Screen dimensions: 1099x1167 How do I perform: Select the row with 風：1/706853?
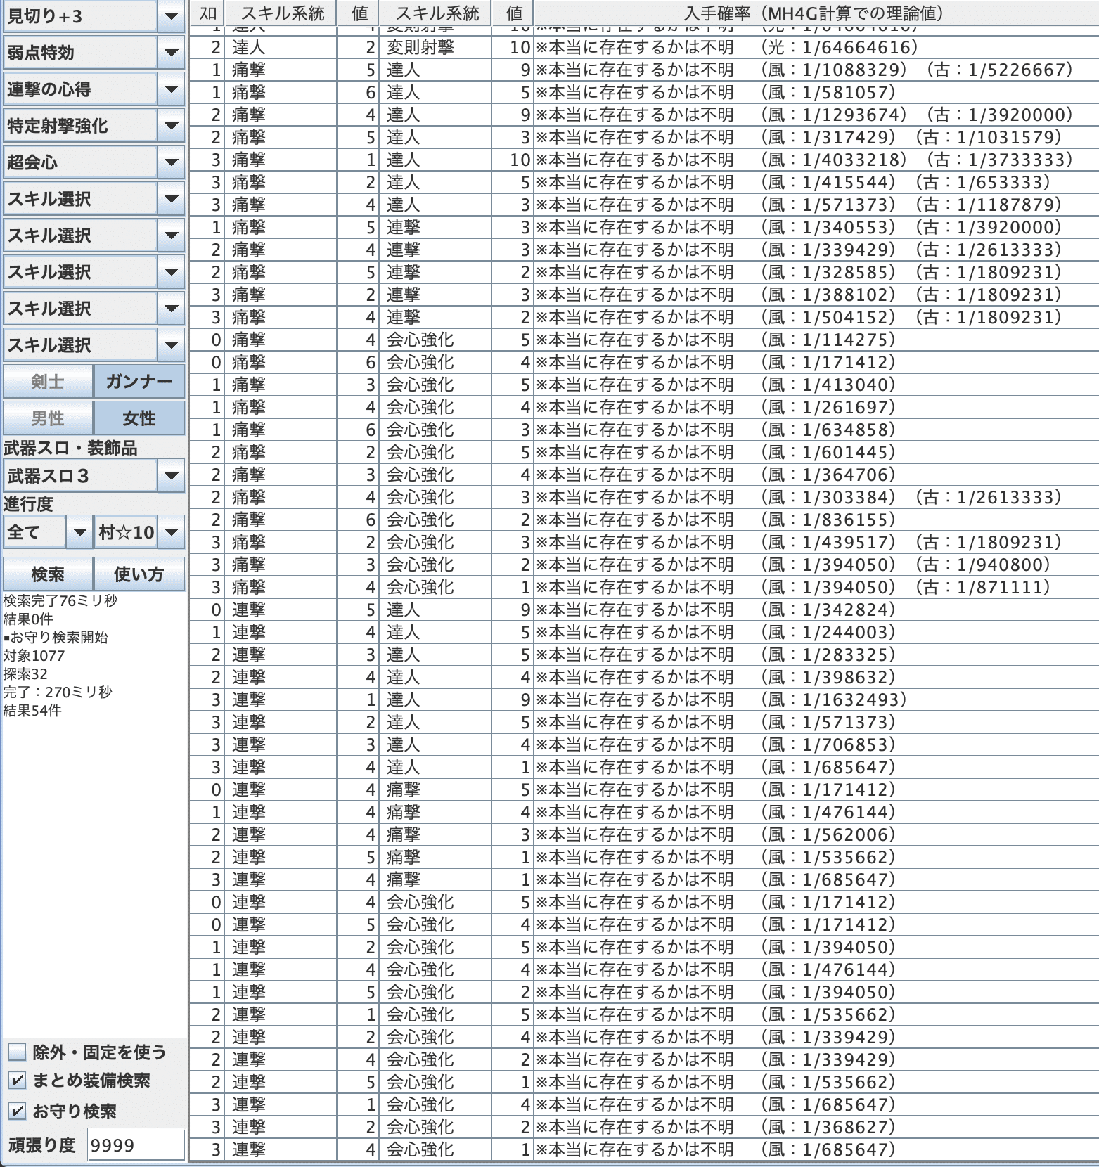(643, 744)
